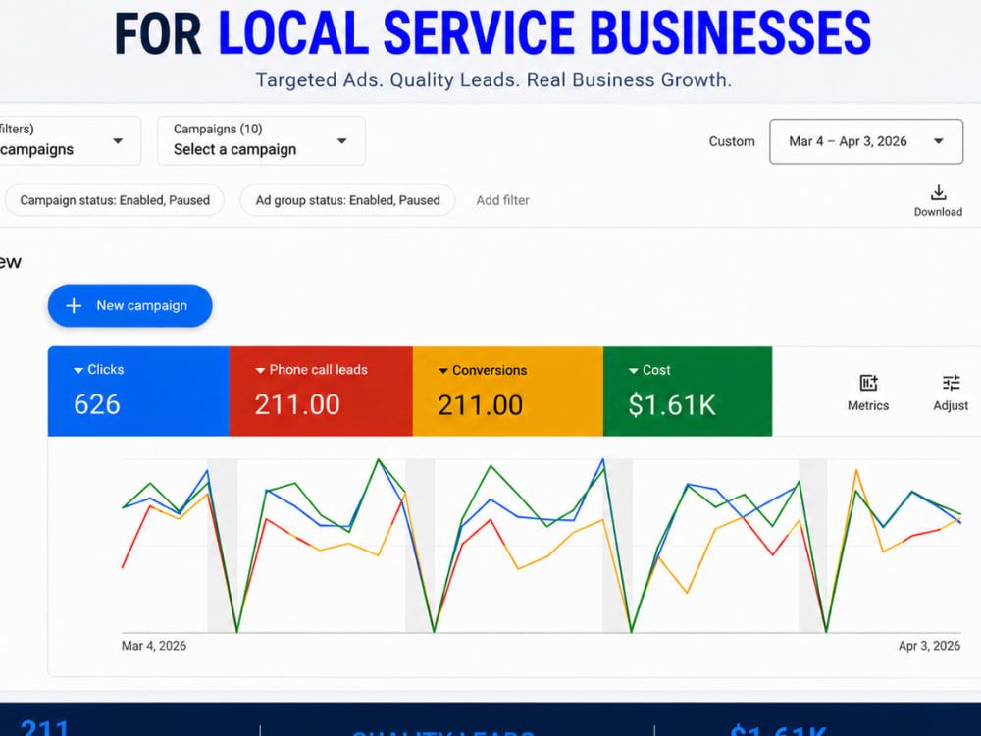Open the Mar 4 – Apr 3, 2026 date range picker
The image size is (981, 736).
point(866,141)
